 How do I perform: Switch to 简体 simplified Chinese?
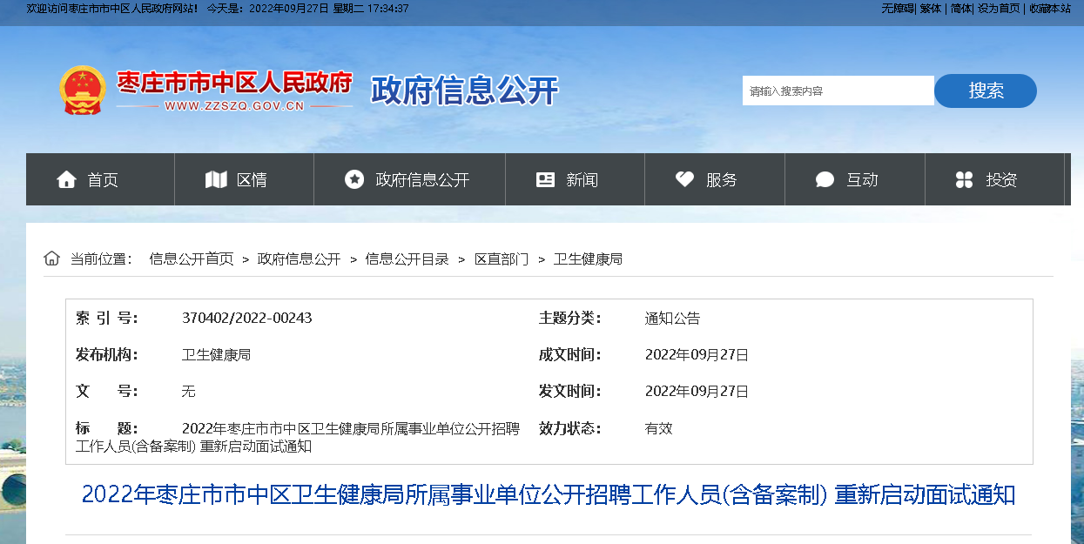pos(961,9)
